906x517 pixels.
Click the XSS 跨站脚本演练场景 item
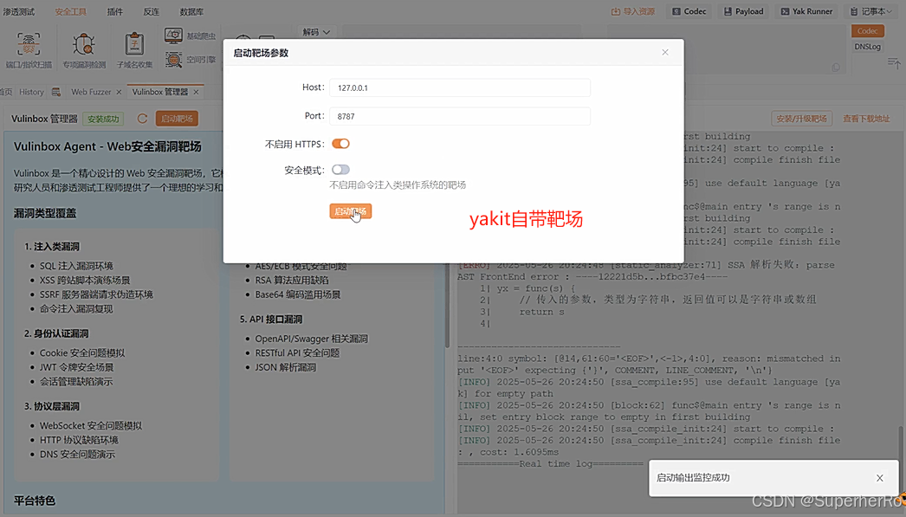point(85,281)
